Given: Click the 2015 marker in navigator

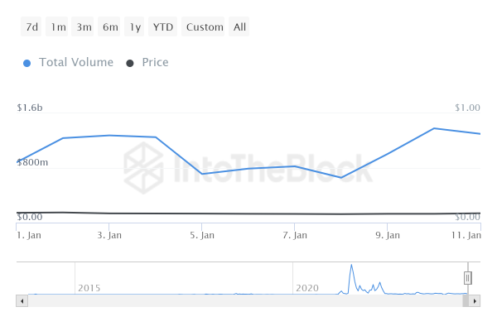Looking at the screenshot, I should 89,288.
